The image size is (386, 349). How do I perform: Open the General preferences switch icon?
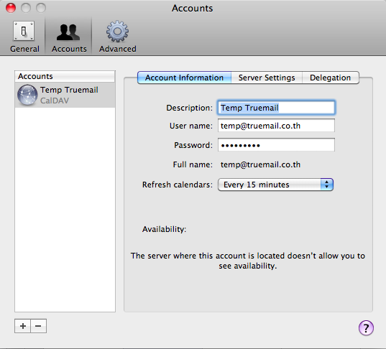24,31
